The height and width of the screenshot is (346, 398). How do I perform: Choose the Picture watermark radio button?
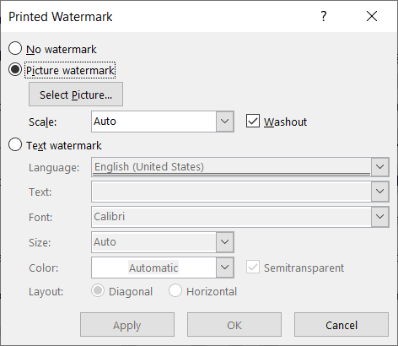pos(15,69)
